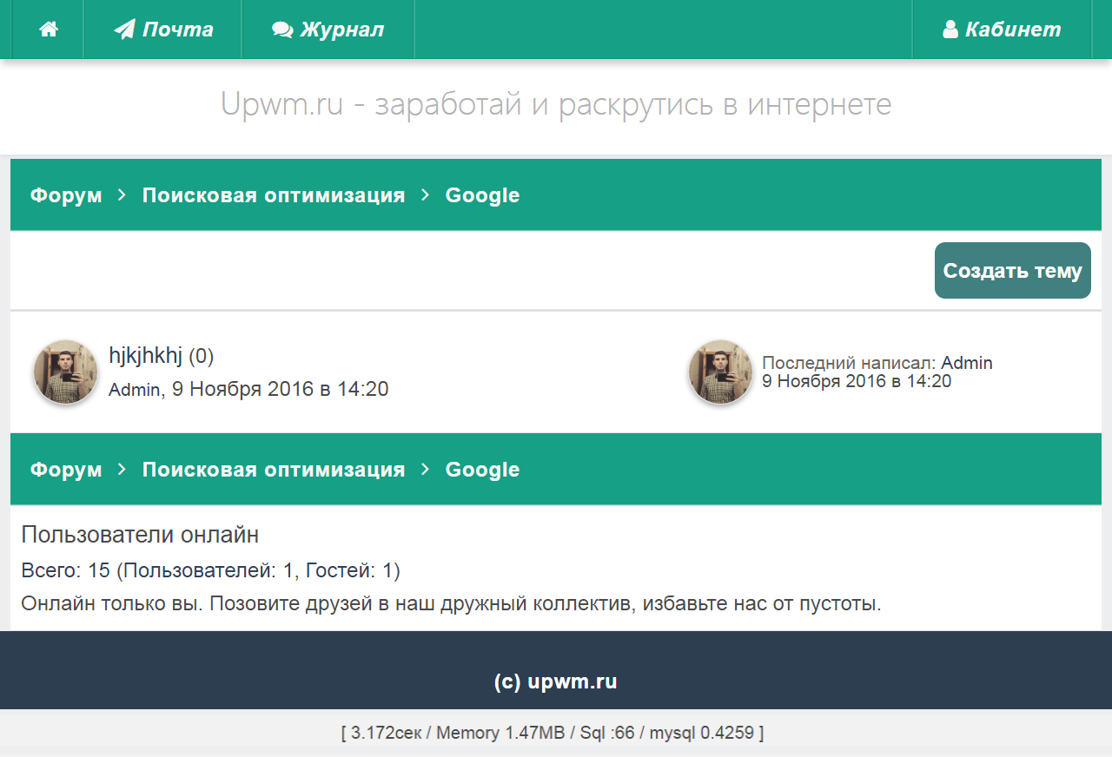Image resolution: width=1112 pixels, height=757 pixels.
Task: Click Google in the upper breadcrumb
Action: point(482,195)
